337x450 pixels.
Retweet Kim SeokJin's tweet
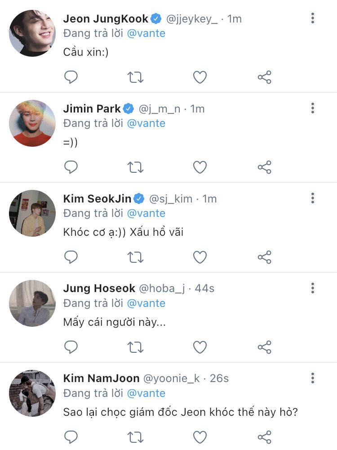[135, 257]
